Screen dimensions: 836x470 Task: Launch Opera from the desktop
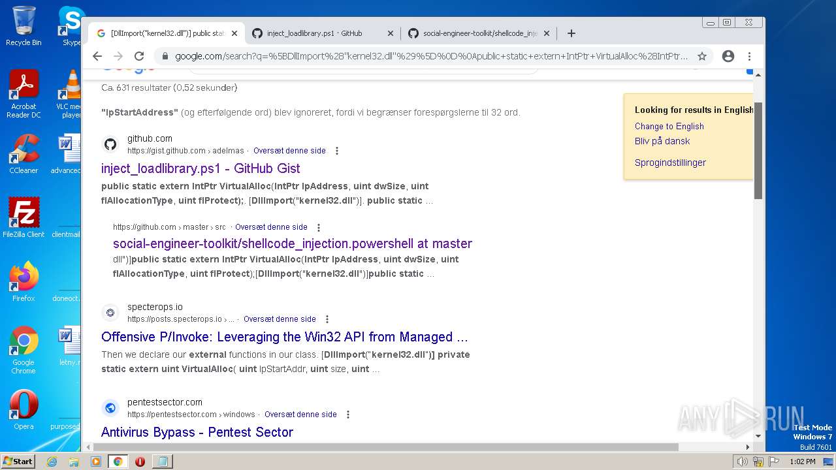pos(24,410)
